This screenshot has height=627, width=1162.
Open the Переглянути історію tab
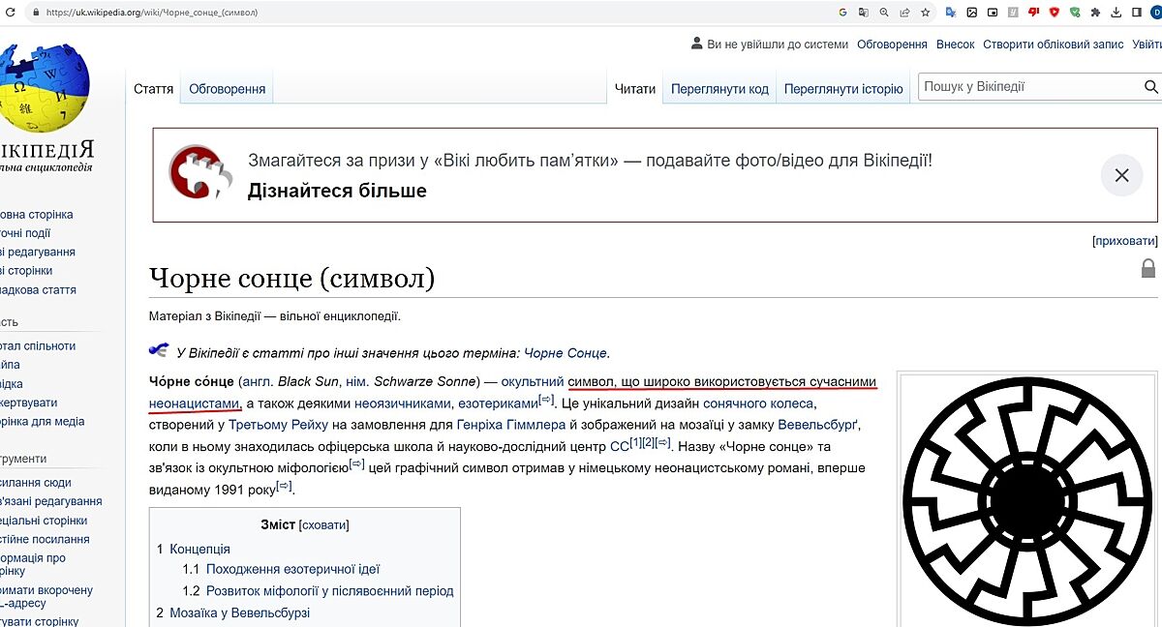[x=842, y=89]
